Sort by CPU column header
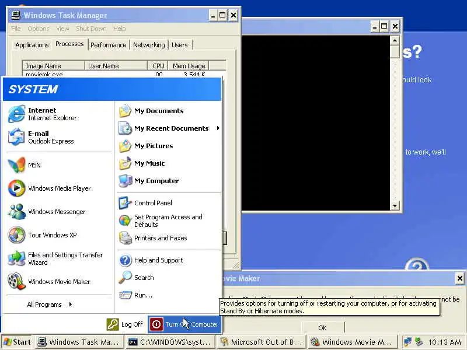Image resolution: width=467 pixels, height=350 pixels. [158, 66]
